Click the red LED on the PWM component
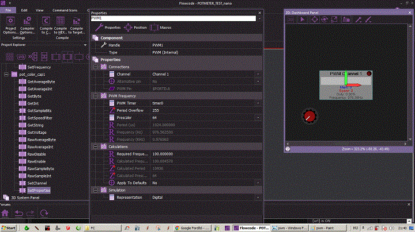 pos(369,74)
